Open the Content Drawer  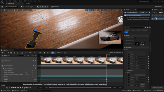[6, 91]
